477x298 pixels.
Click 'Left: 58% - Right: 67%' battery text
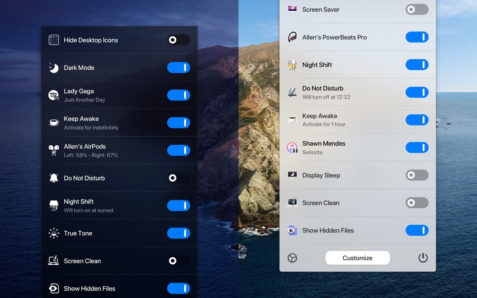(x=91, y=155)
